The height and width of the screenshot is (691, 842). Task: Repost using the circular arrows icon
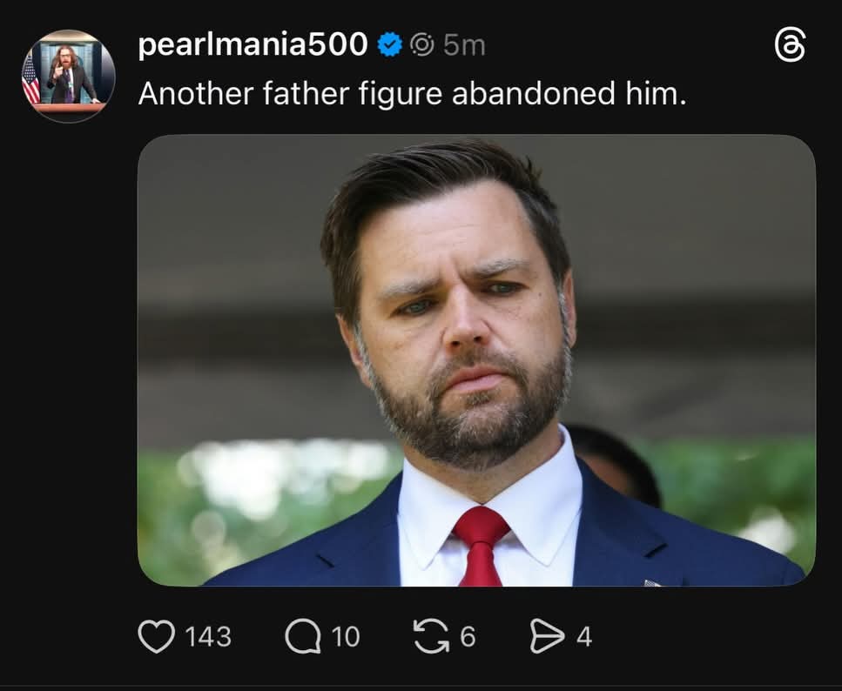point(429,636)
